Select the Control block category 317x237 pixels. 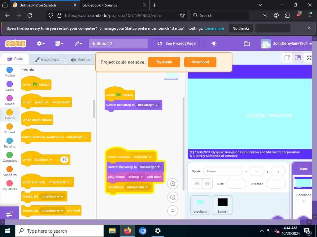tap(10, 129)
